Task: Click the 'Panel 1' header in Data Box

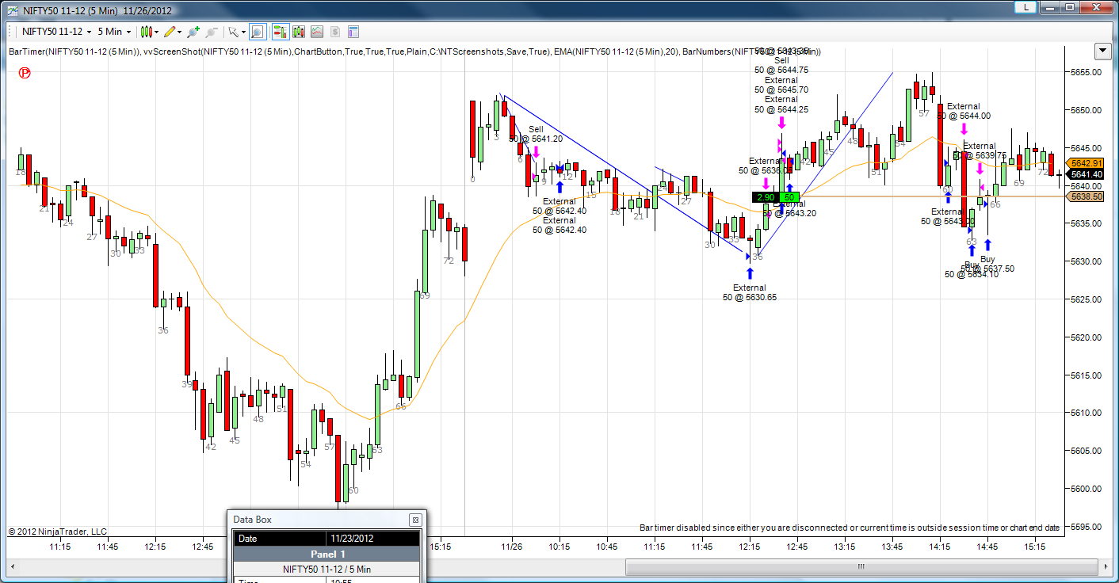Action: click(x=327, y=554)
